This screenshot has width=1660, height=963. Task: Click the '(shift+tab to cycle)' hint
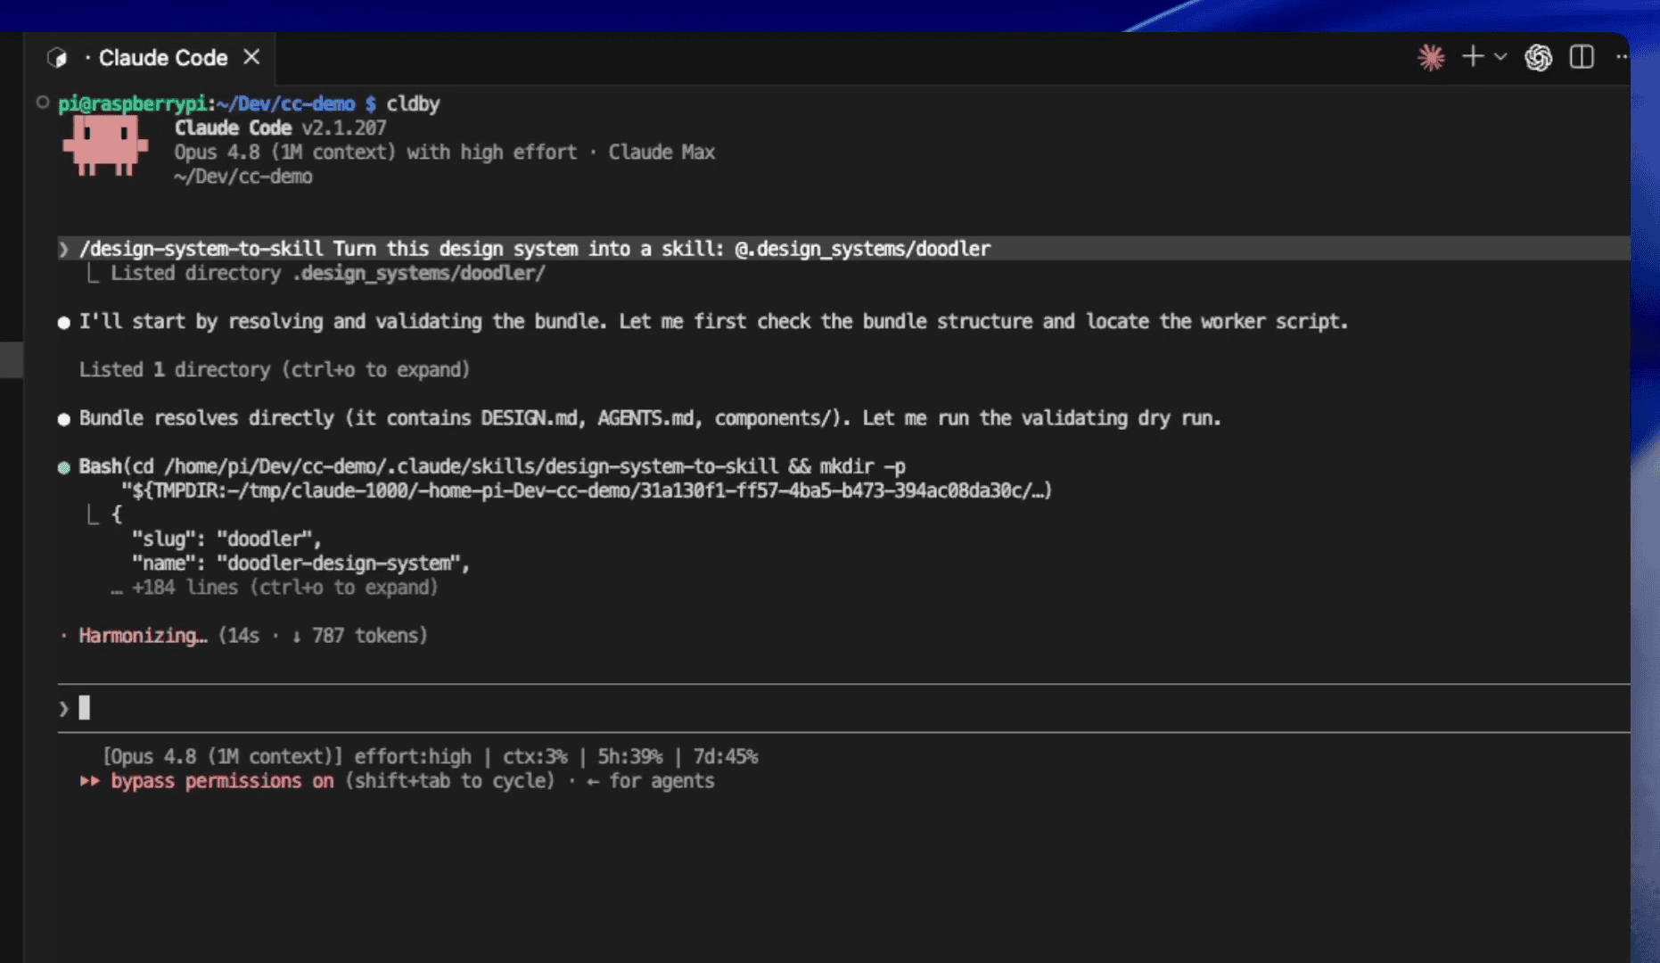pos(449,781)
